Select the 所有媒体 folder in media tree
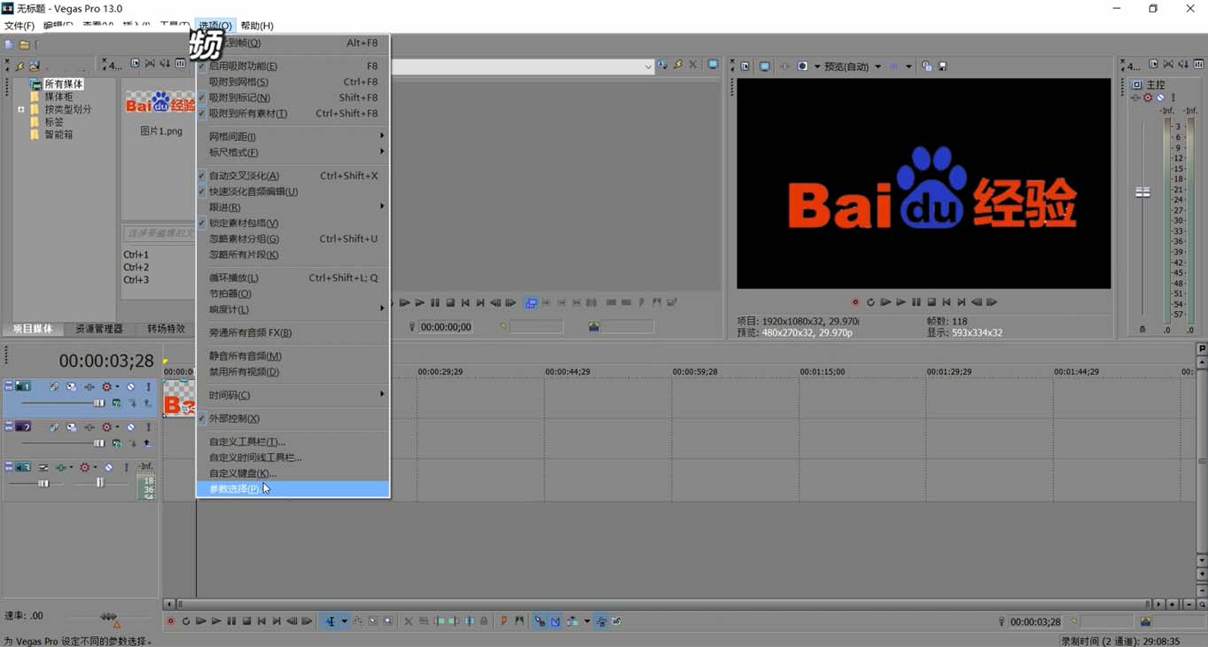 [64, 84]
